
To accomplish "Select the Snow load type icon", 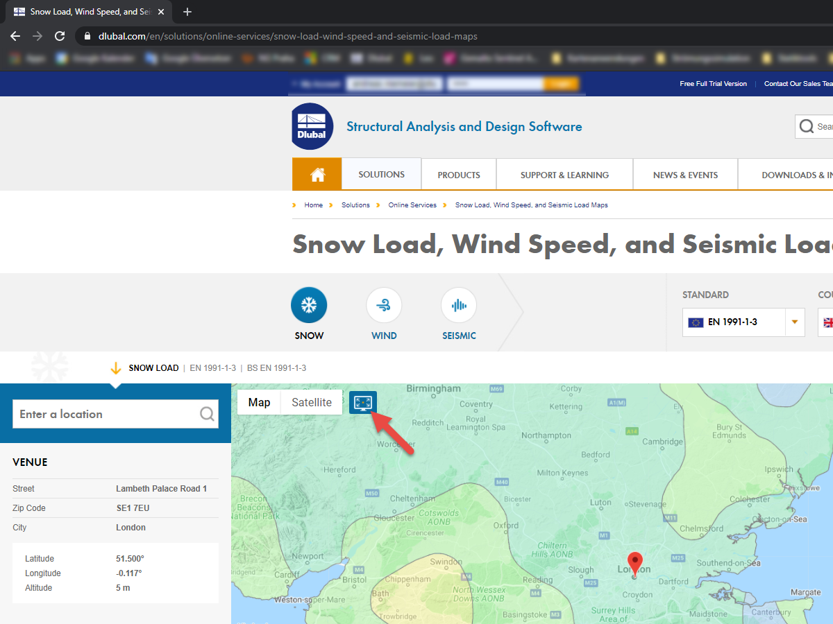I will click(x=309, y=305).
